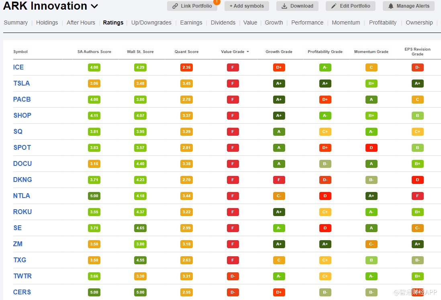
Task: Sort by the Quant Score column header
Action: [x=186, y=52]
